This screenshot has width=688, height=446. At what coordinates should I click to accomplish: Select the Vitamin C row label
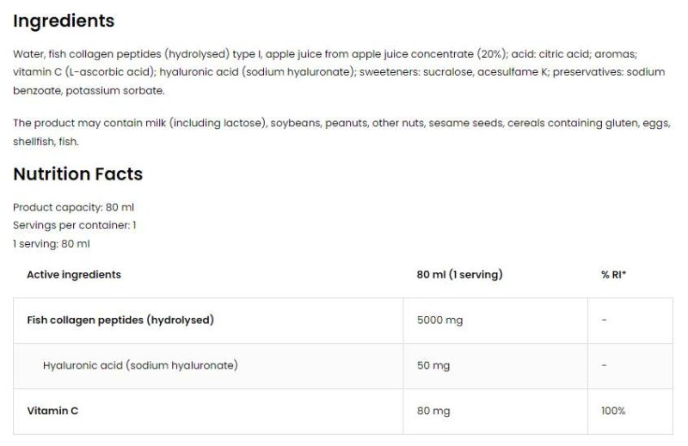(52, 411)
